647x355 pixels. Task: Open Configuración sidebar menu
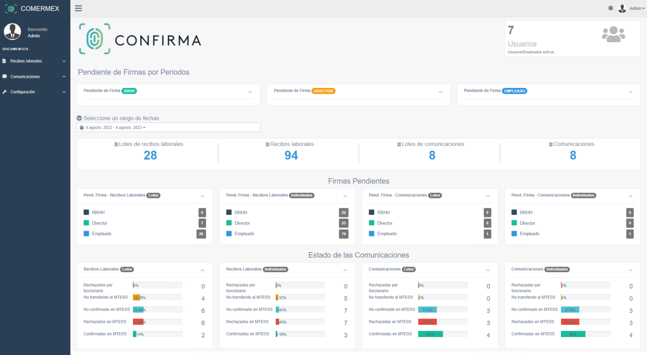point(35,92)
